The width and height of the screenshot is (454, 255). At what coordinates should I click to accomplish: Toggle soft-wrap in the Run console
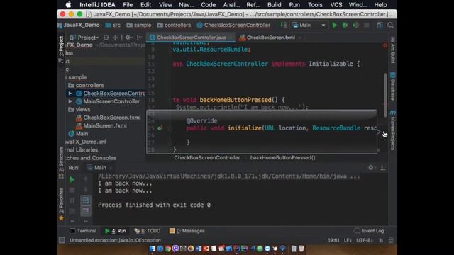point(86,200)
